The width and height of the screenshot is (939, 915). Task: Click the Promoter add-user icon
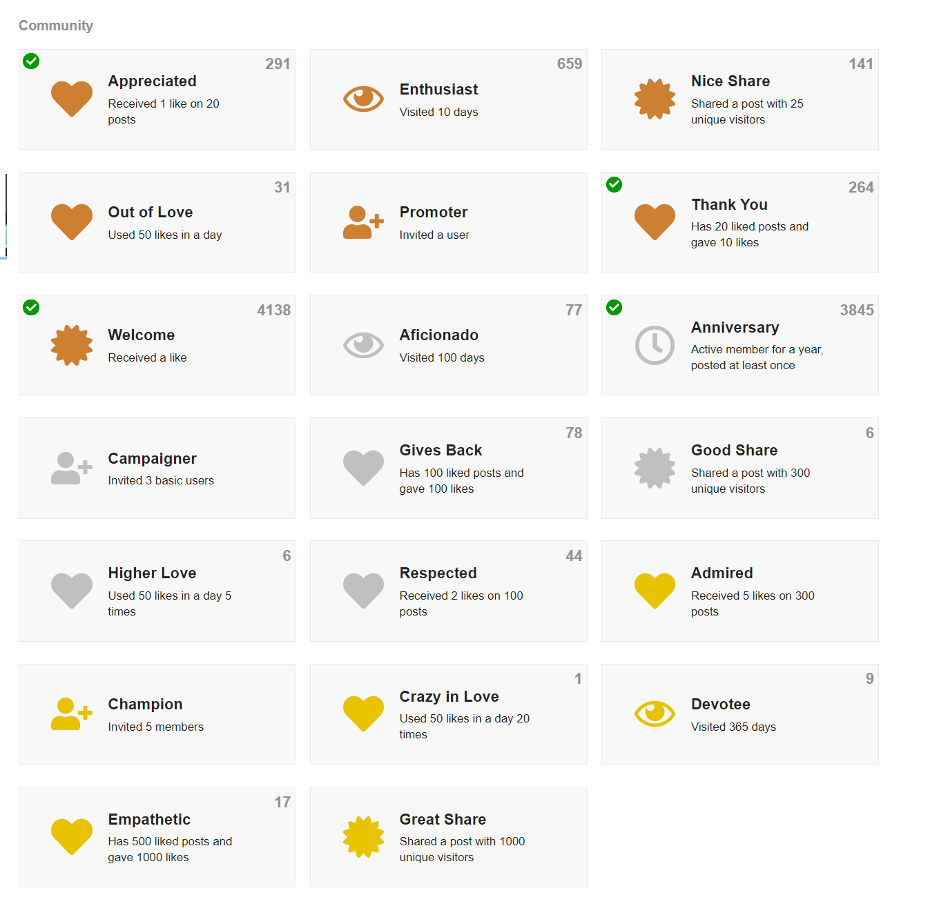tap(363, 222)
